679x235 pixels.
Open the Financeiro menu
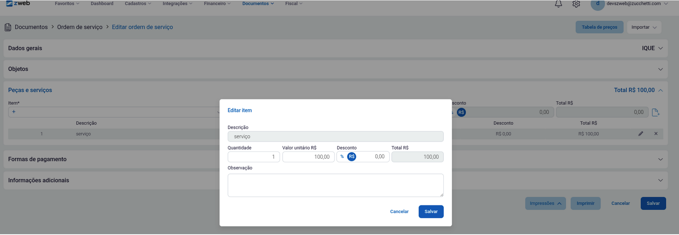(217, 4)
